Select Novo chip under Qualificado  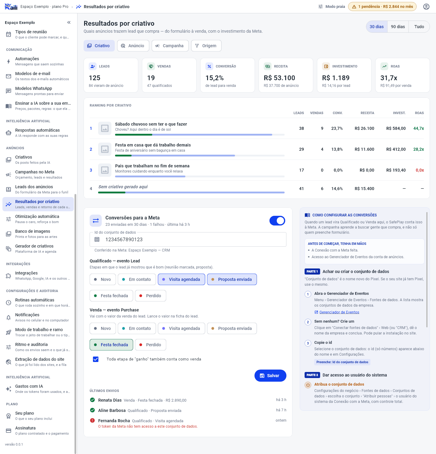(x=103, y=279)
